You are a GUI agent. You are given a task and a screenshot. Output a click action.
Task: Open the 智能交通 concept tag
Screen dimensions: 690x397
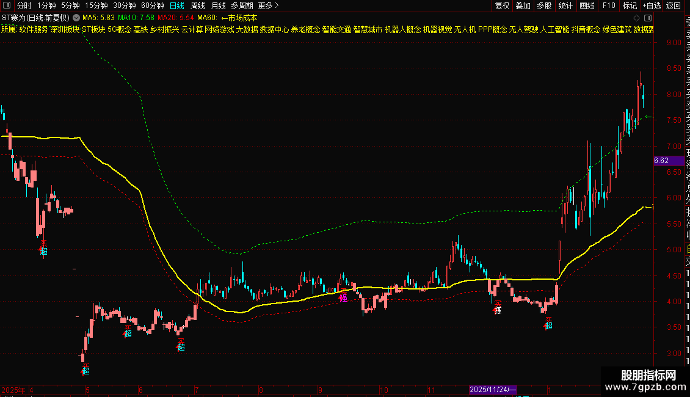(336, 29)
